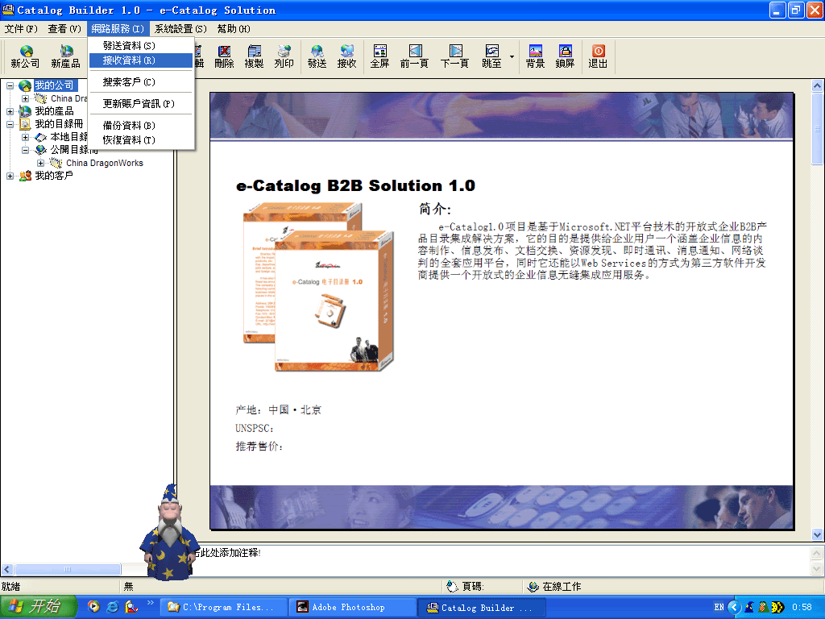Click the Catalog Builder taskbar button
The height and width of the screenshot is (619, 825).
482,608
